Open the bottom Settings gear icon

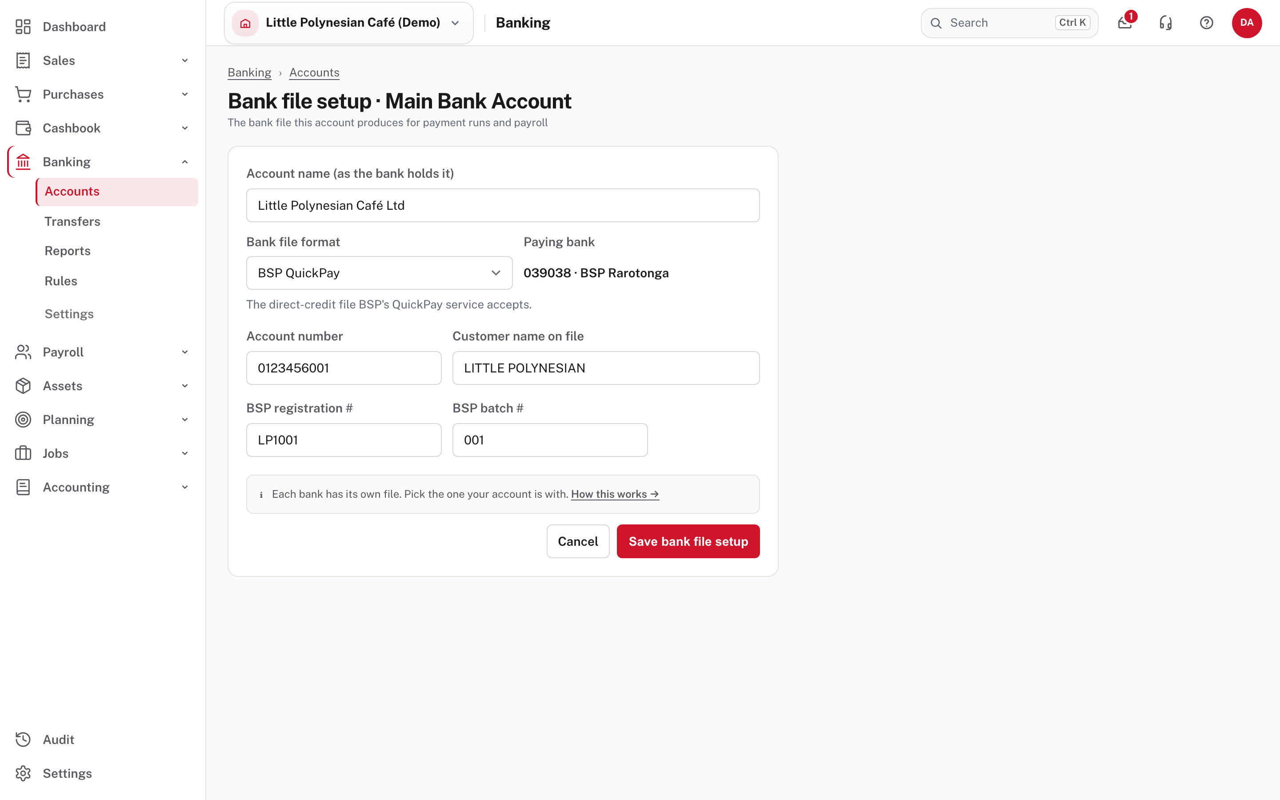[x=23, y=773]
